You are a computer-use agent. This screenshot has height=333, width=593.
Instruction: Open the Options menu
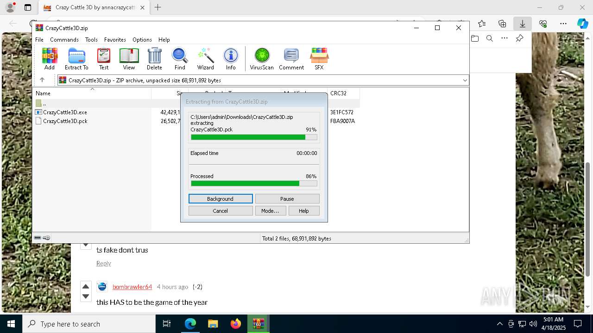(x=142, y=40)
